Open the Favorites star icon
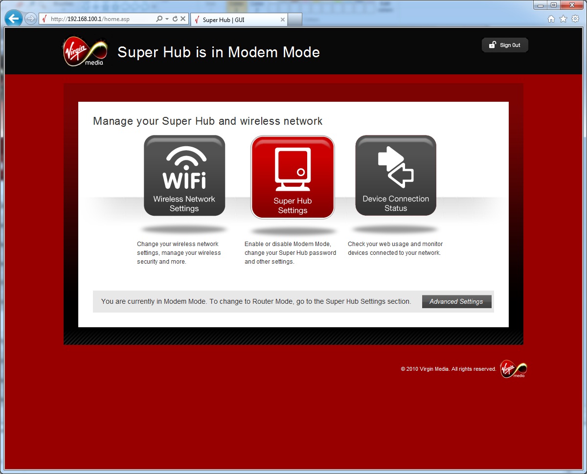This screenshot has width=587, height=474. (563, 19)
